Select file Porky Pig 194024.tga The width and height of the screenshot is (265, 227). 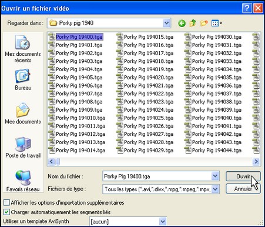pyautogui.click(x=149, y=110)
